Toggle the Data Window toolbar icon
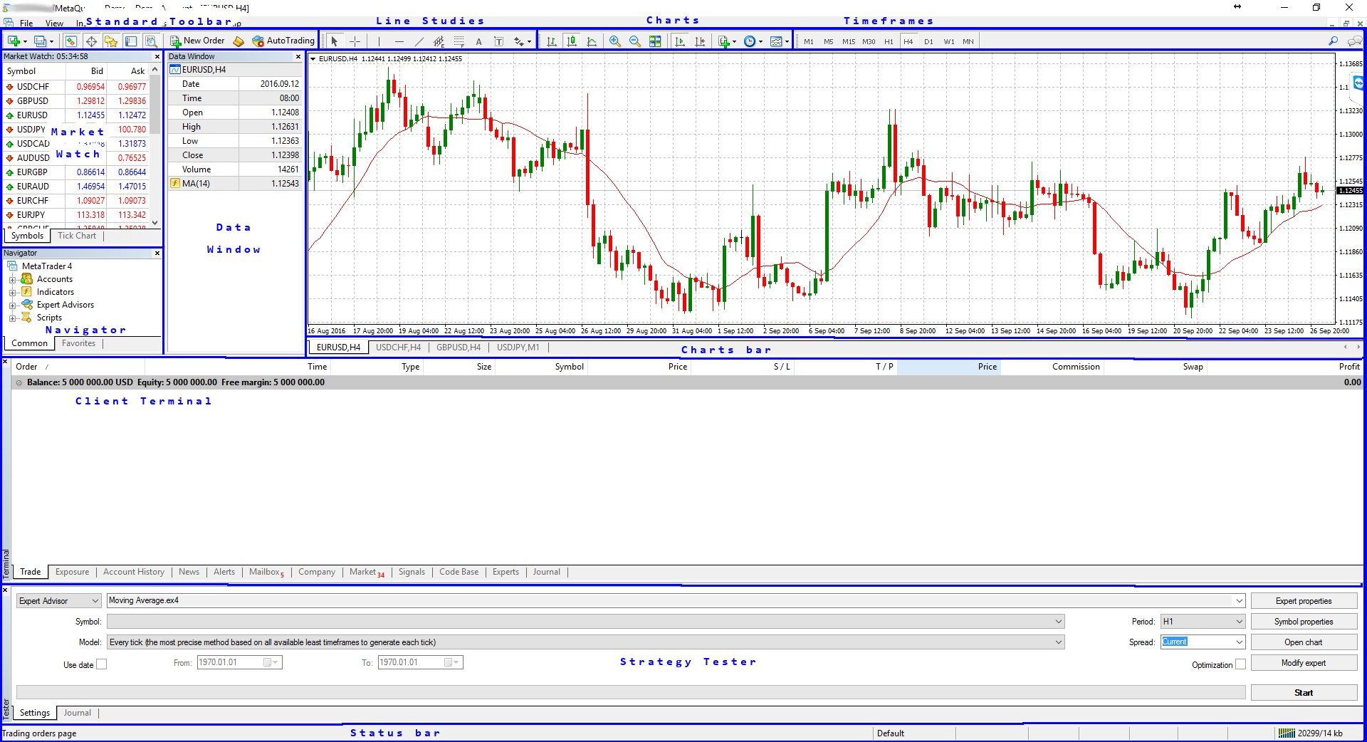 91,41
